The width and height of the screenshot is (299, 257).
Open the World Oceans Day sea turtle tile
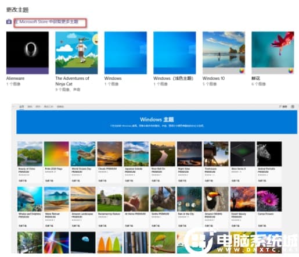(83, 162)
